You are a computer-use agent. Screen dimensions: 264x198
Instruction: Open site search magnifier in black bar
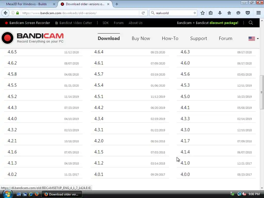point(251,23)
